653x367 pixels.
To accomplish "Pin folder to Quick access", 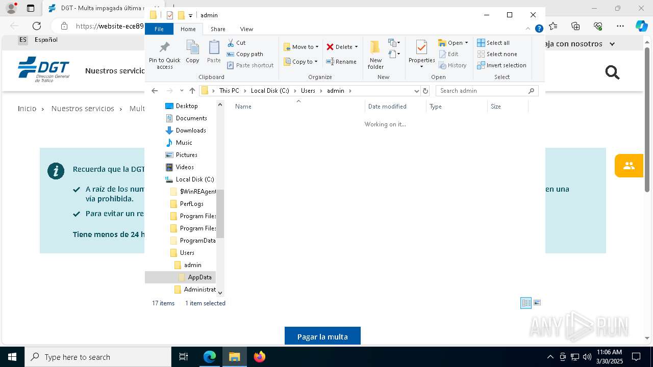I will coord(164,55).
